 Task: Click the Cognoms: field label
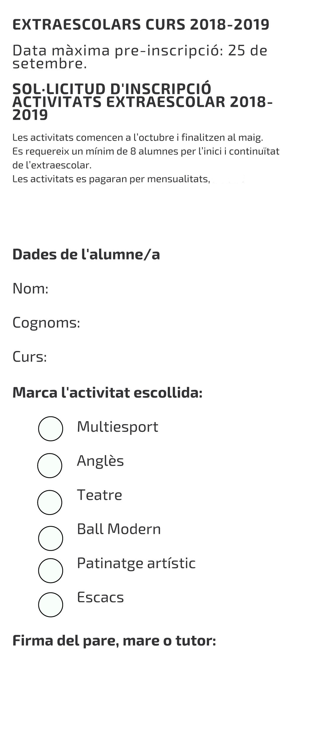click(46, 323)
